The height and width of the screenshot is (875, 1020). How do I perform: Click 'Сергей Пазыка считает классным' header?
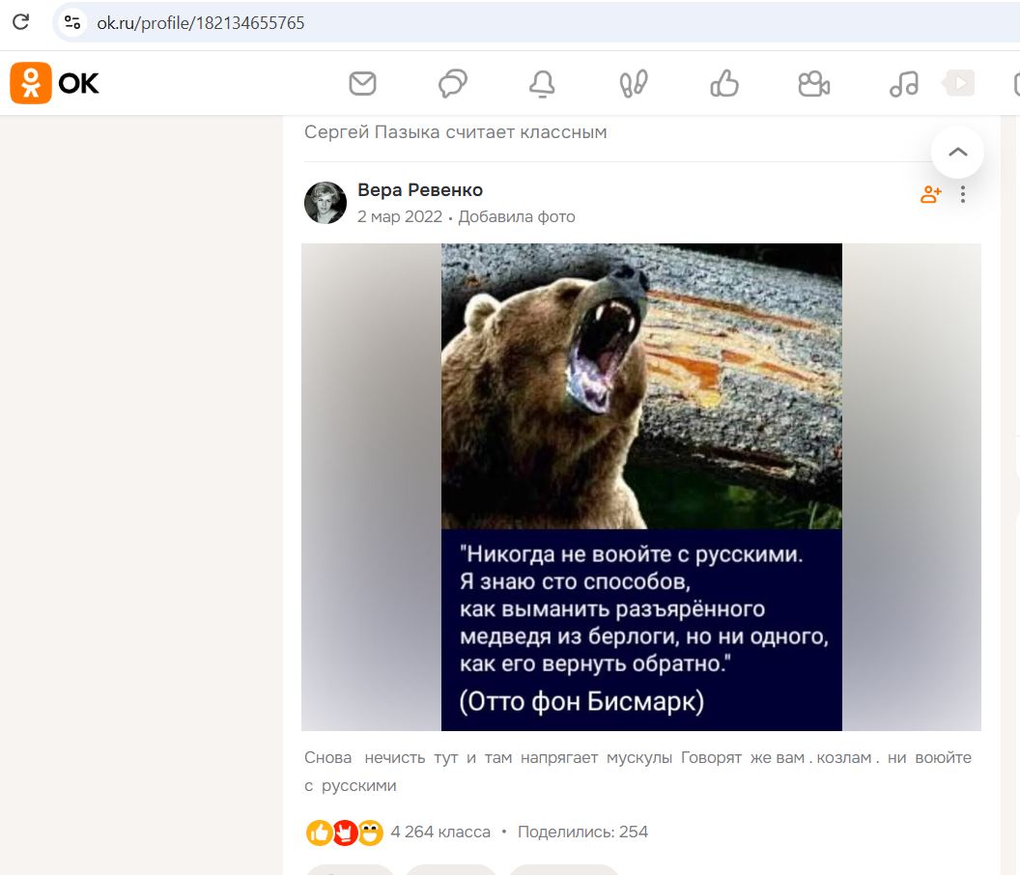[x=455, y=132]
